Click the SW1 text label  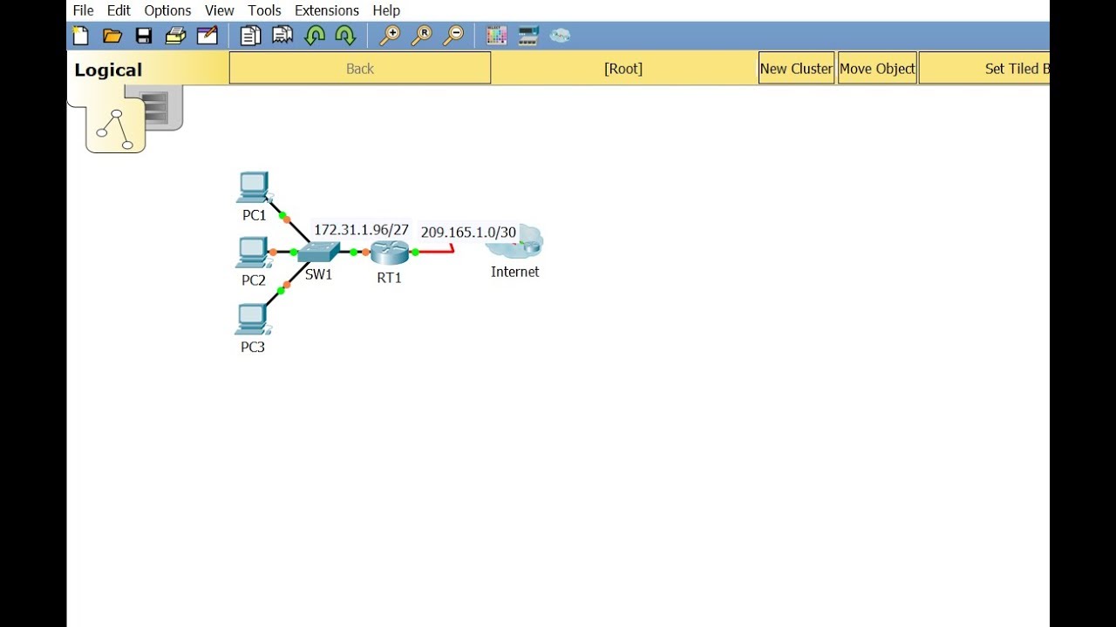coord(319,274)
